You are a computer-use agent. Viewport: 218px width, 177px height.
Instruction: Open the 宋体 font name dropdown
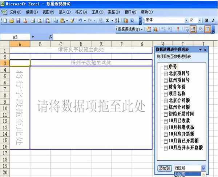tap(186, 20)
